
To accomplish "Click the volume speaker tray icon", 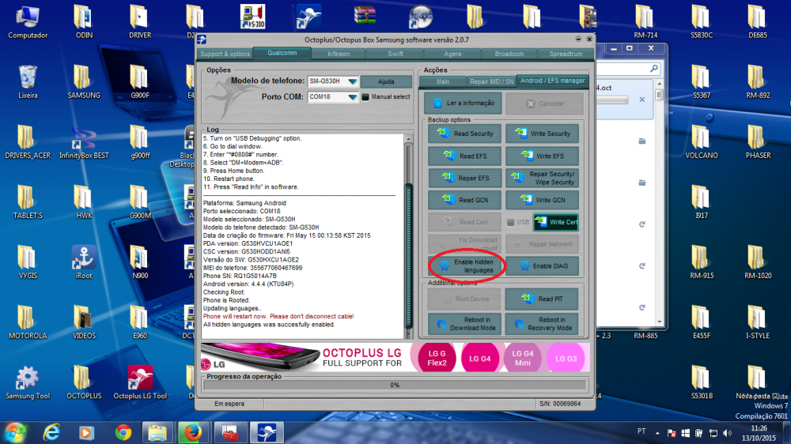I will click(x=728, y=433).
